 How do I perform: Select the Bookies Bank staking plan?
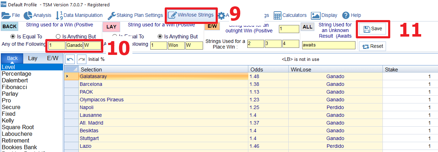(32, 147)
